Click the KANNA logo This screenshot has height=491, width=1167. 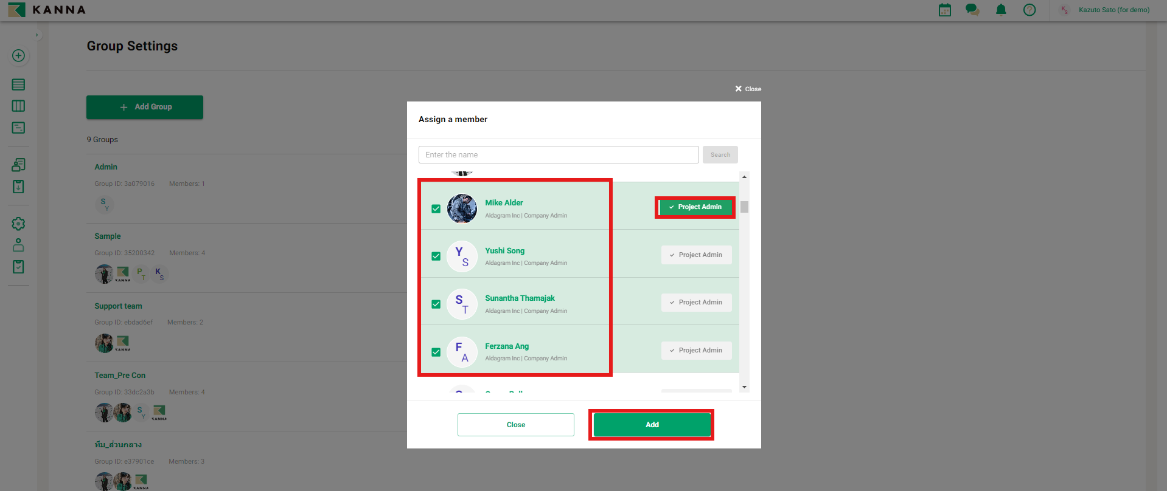pyautogui.click(x=47, y=10)
